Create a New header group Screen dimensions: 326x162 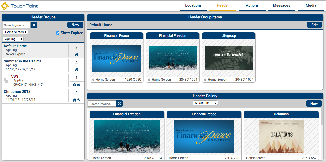click(x=75, y=25)
